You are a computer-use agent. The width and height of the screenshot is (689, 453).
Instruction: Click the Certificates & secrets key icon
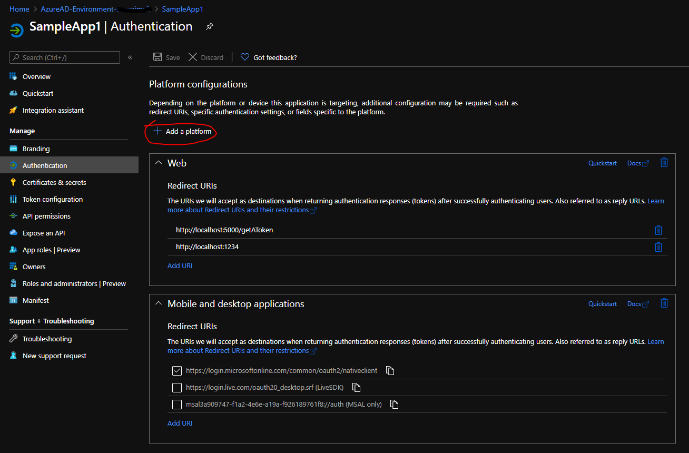[x=13, y=182]
